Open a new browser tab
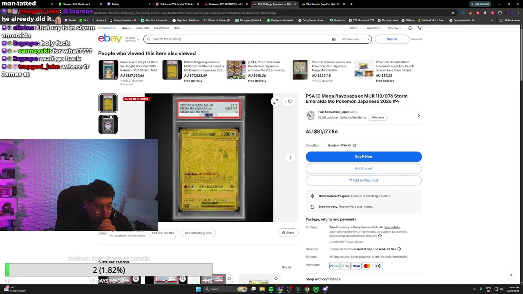 351,4
